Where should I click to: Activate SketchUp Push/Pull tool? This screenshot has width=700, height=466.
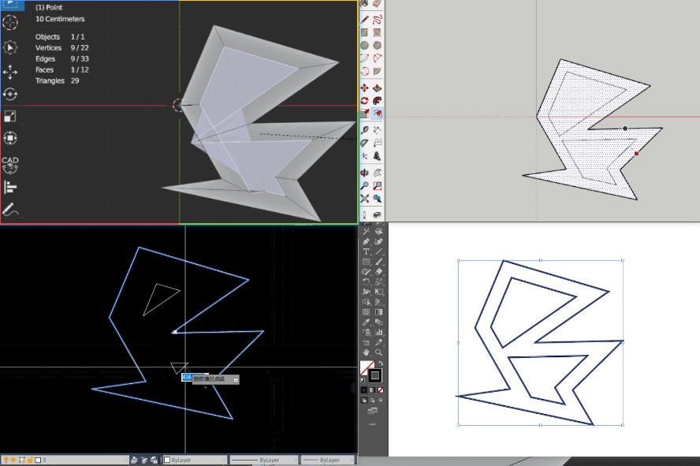378,88
